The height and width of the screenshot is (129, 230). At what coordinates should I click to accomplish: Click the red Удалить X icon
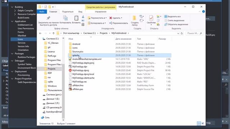(111, 18)
